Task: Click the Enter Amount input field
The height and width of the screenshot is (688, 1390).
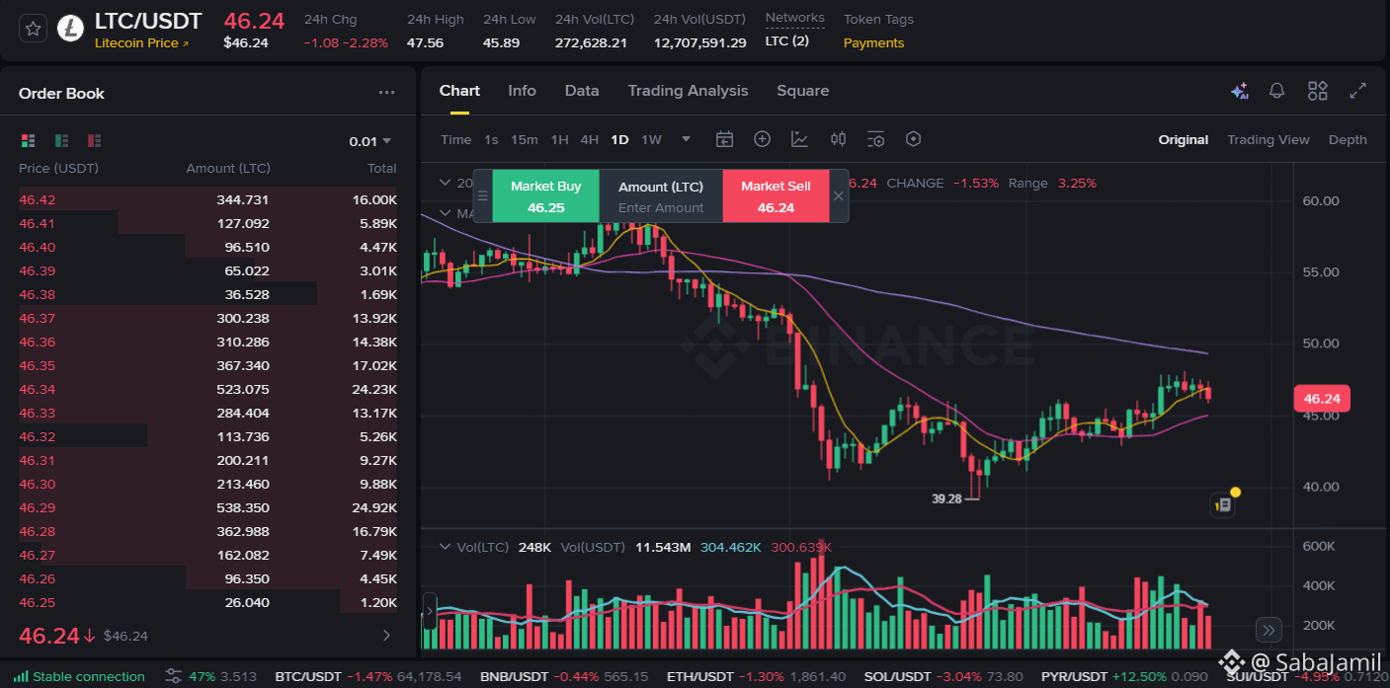Action: pos(661,207)
